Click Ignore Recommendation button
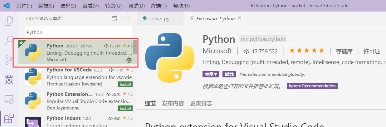386x127 pixels. click(x=312, y=86)
